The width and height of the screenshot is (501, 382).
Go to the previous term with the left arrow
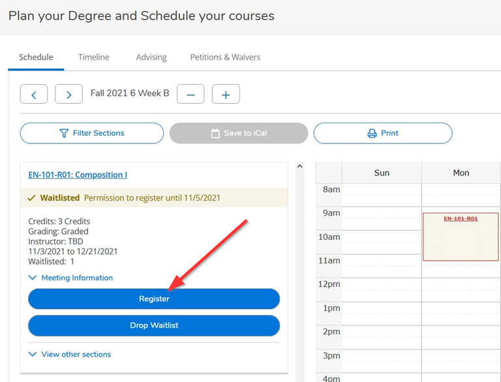tap(34, 95)
